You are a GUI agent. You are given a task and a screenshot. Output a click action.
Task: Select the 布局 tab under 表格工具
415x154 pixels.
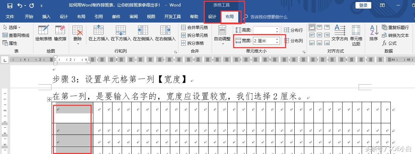(x=230, y=17)
